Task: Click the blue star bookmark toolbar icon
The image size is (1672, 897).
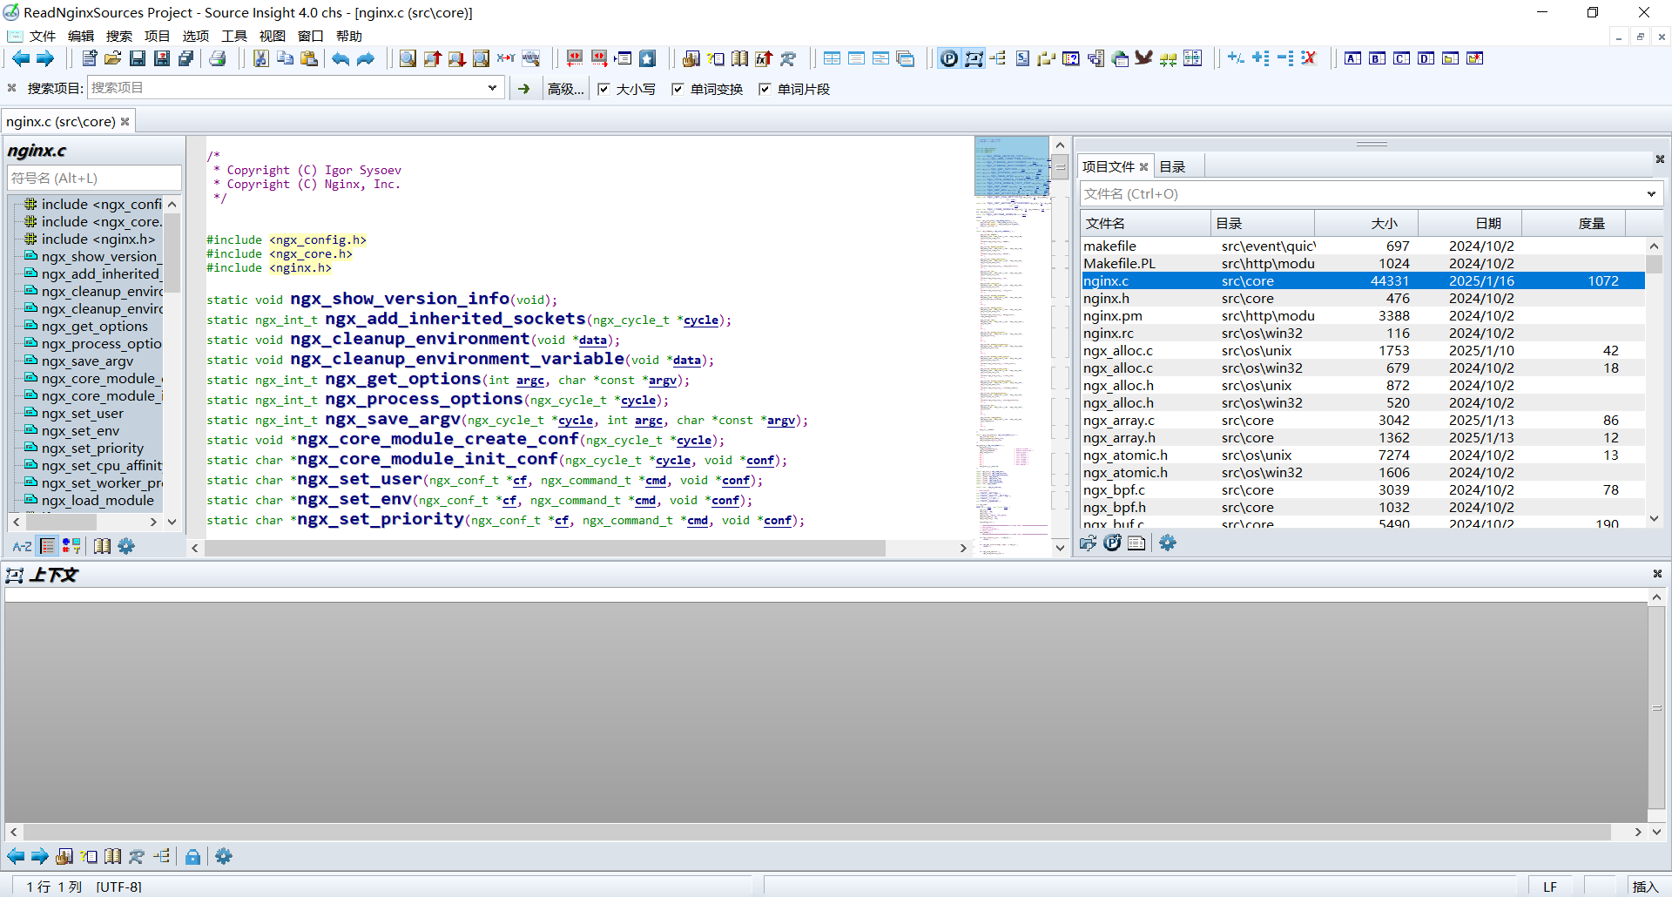Action: pyautogui.click(x=647, y=58)
